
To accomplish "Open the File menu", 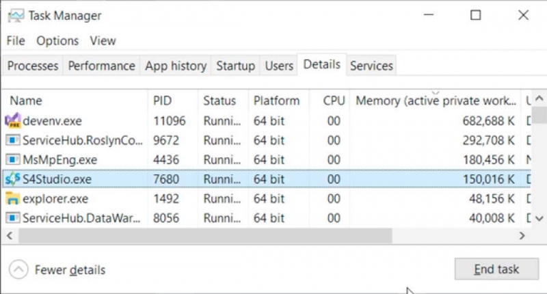I will (16, 41).
